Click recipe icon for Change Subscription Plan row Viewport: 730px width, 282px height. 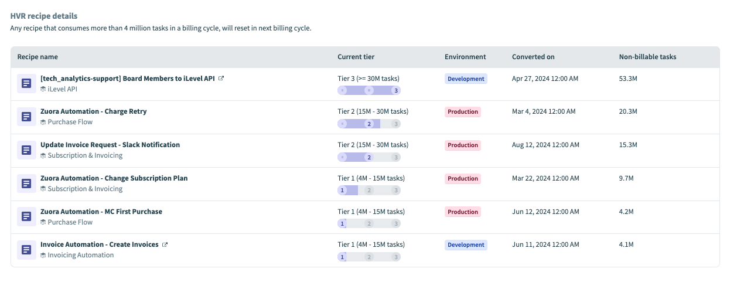[x=26, y=184]
